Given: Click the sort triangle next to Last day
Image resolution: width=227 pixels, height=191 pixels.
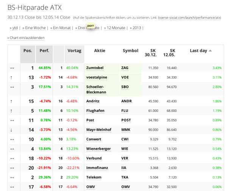Looking at the screenshot, I should click(x=210, y=51).
